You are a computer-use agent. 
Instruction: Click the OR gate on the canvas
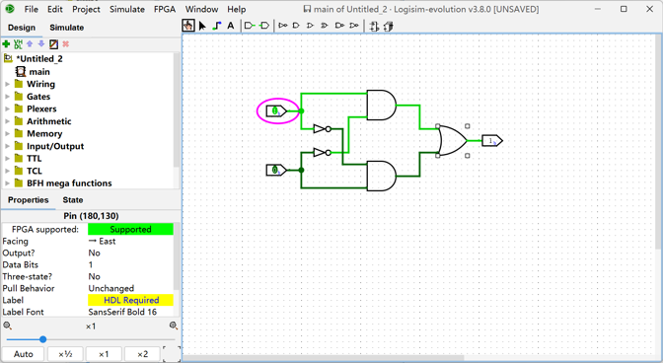453,141
